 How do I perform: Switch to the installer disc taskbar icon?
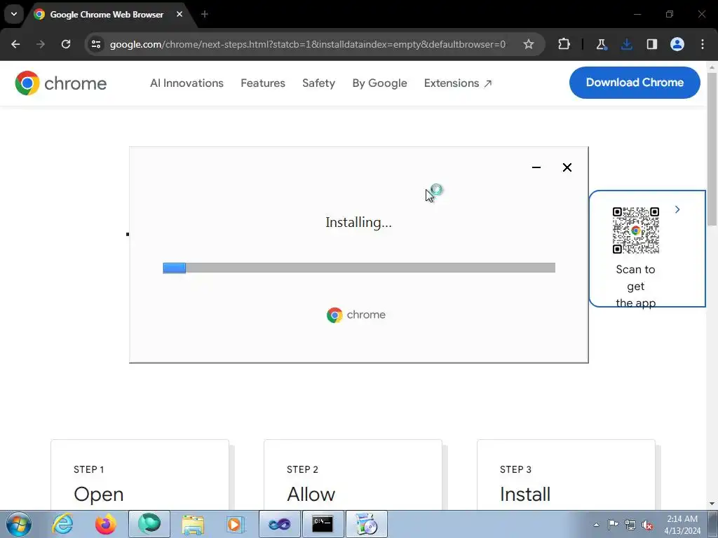click(366, 524)
